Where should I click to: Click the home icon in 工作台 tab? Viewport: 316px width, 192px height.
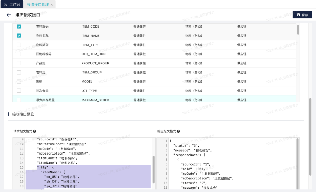(x=5, y=4)
